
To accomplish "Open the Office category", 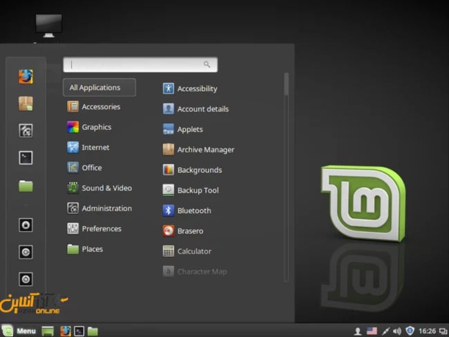I will 85,168.
